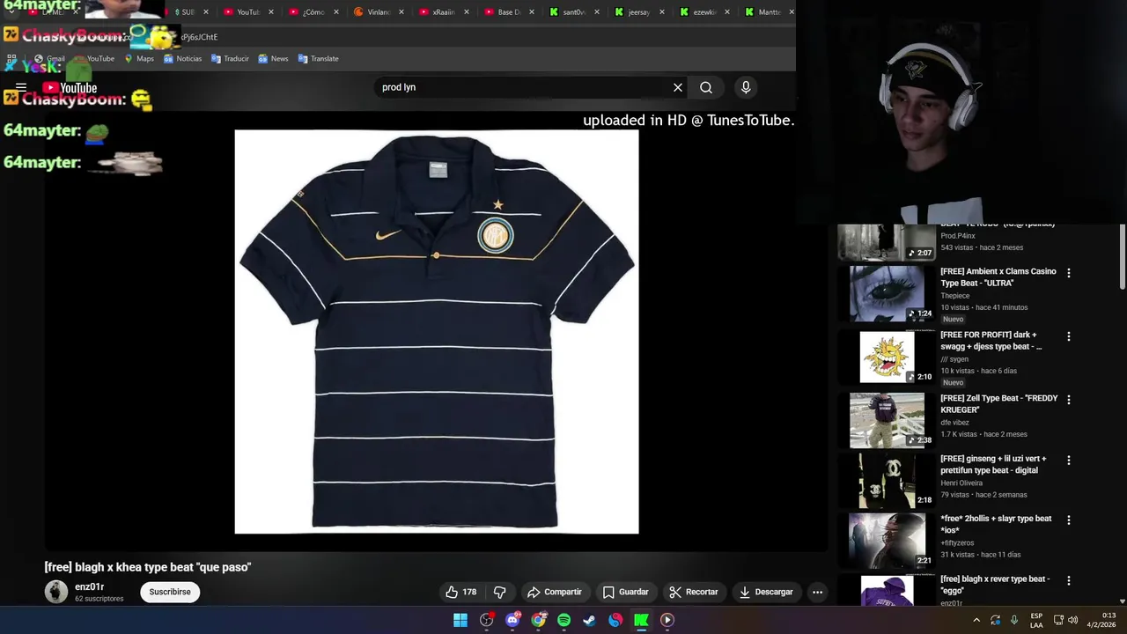Open the enz01r channel avatar
This screenshot has width=1127, height=634.
pos(56,592)
